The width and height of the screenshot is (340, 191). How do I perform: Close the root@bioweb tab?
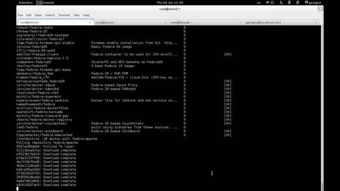point(241,22)
